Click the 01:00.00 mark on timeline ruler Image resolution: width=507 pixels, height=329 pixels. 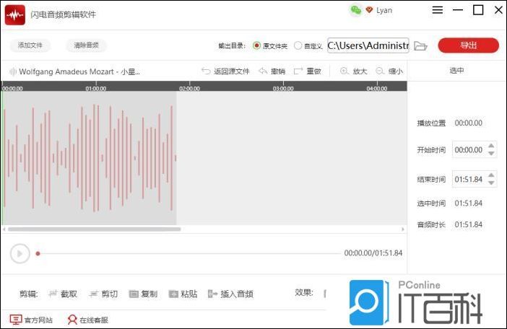(x=96, y=88)
